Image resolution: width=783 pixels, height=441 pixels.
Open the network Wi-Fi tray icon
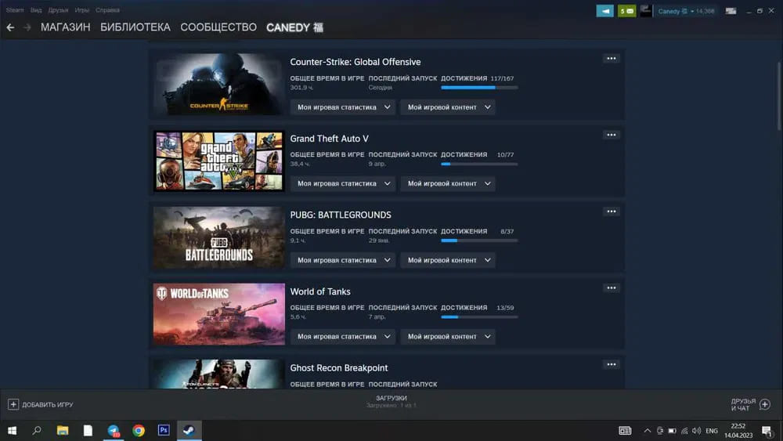tap(684, 431)
